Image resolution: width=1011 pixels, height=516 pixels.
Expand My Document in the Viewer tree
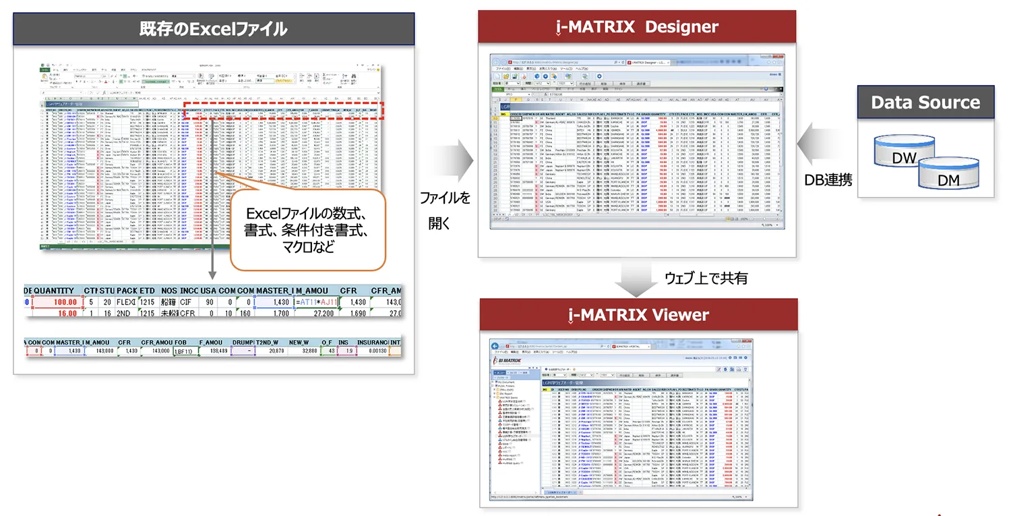[x=493, y=382]
